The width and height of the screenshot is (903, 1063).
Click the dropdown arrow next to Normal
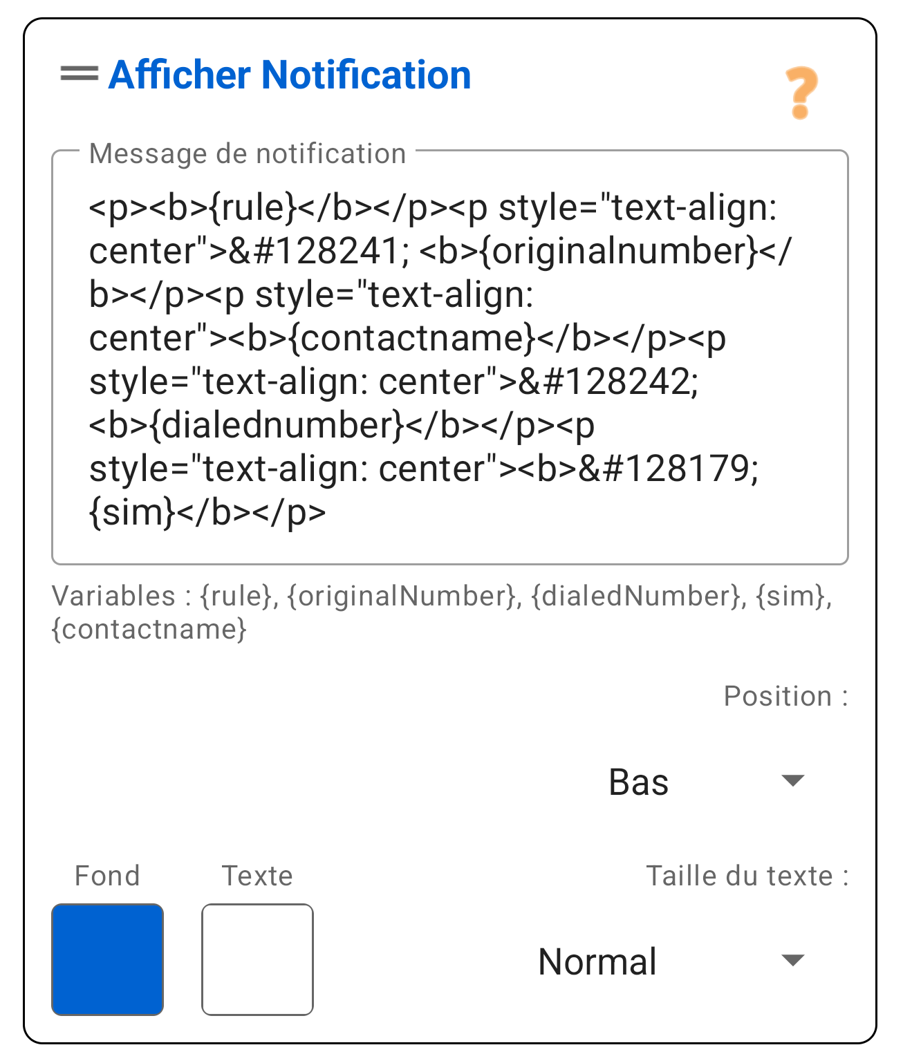click(792, 961)
